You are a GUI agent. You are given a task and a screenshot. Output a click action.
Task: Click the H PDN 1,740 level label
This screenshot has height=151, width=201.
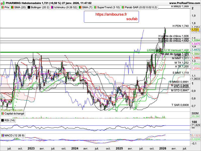coord(181,26)
